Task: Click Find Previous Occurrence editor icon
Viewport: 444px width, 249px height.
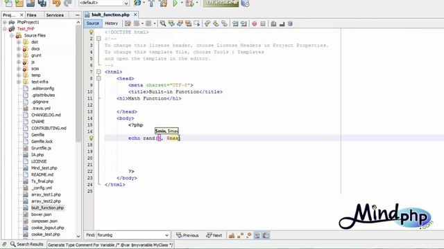Action: (171, 24)
